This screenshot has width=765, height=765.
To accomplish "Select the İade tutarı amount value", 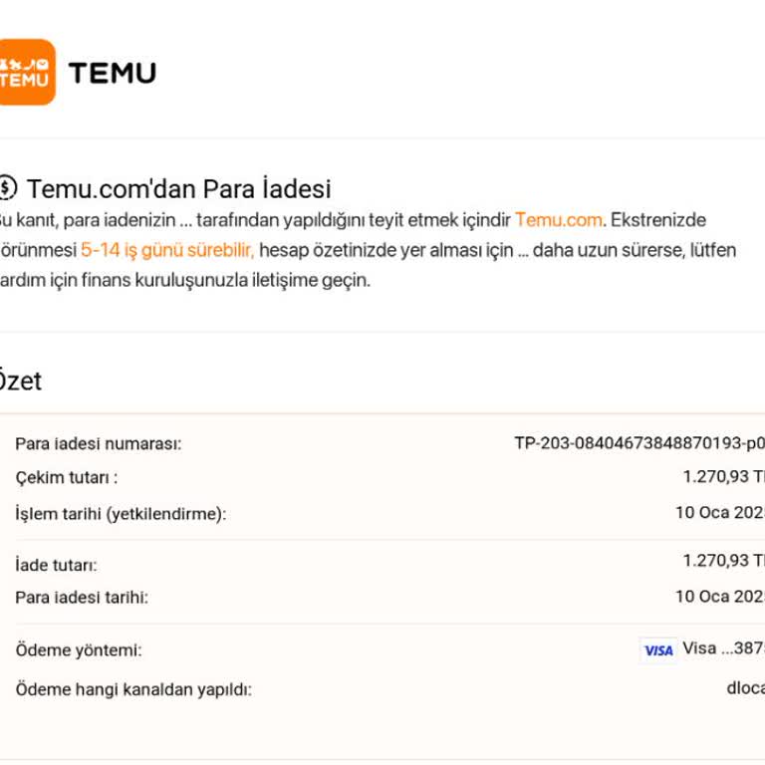I will [x=723, y=561].
